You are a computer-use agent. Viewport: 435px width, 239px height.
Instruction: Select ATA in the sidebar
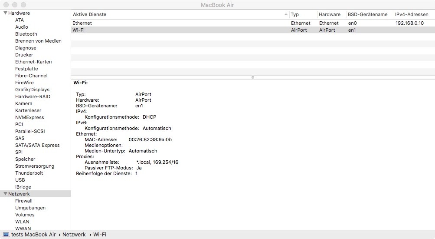coord(20,20)
